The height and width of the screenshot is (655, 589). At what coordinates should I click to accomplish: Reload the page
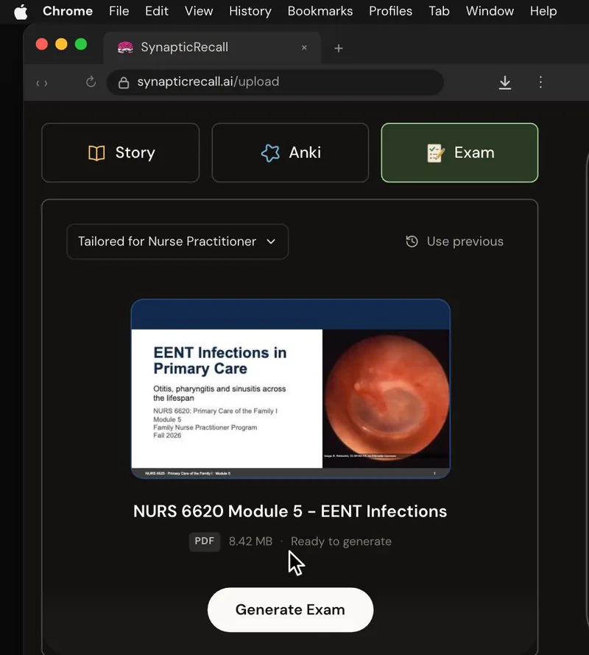[91, 82]
